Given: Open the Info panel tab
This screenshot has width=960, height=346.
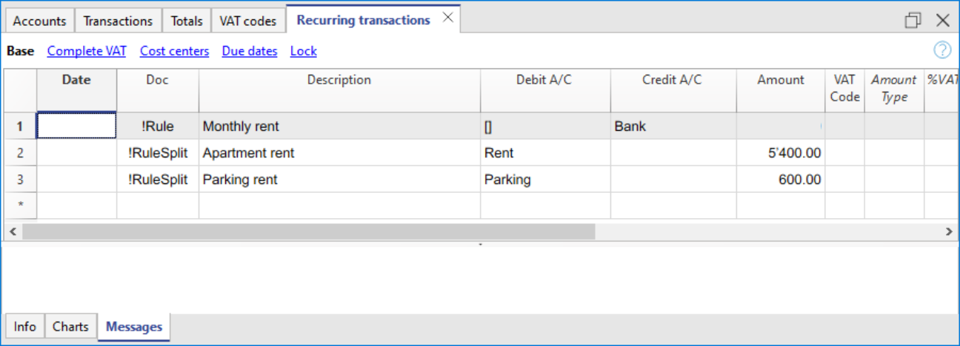Looking at the screenshot, I should [x=24, y=326].
